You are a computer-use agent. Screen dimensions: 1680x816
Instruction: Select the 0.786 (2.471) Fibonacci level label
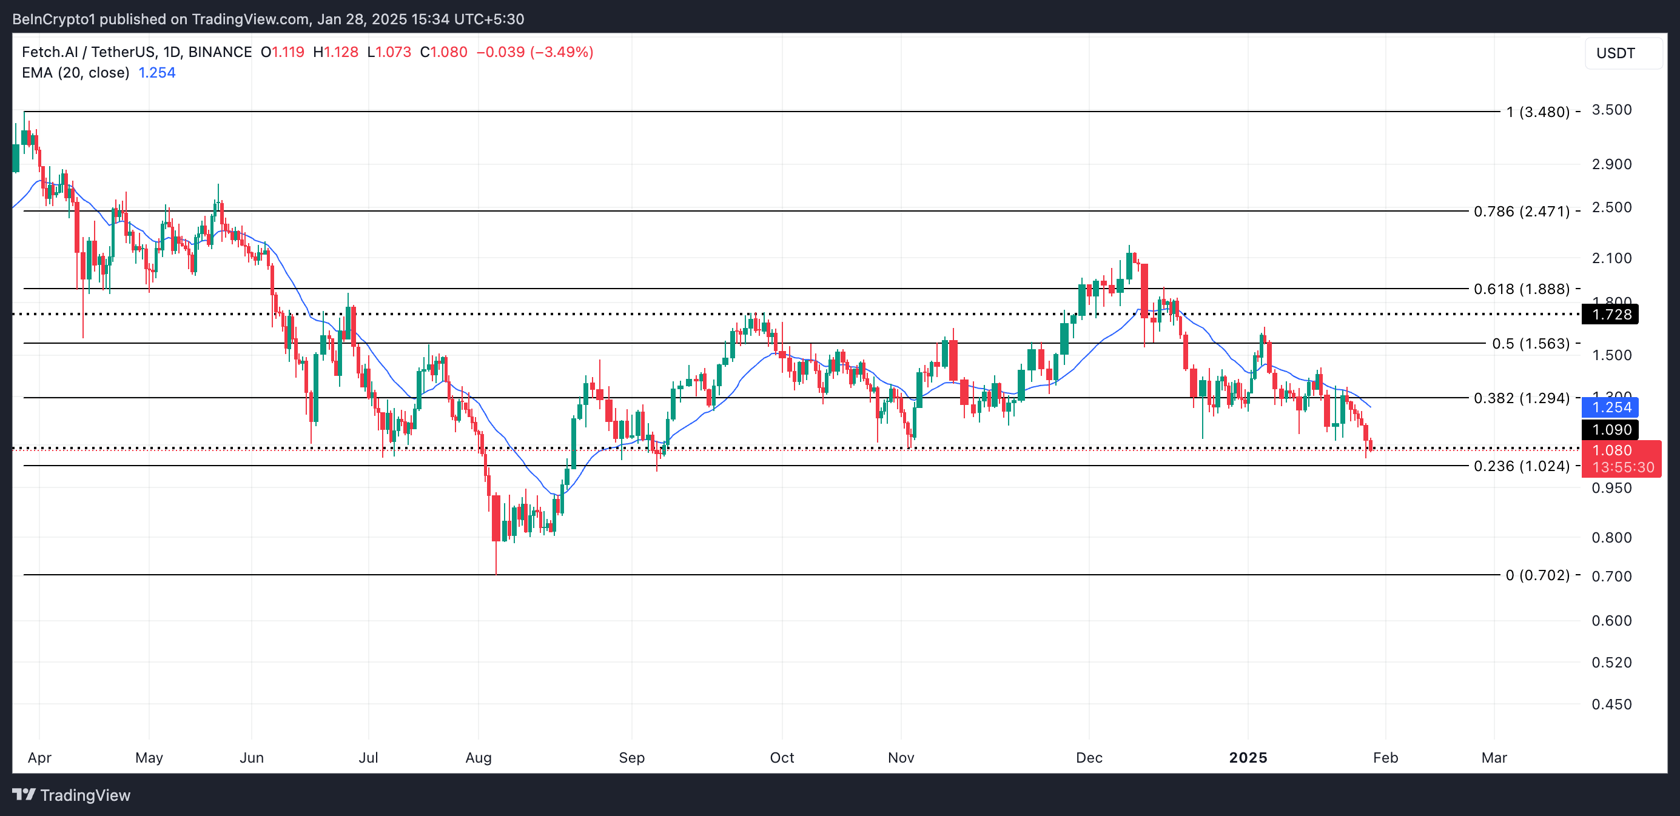pyautogui.click(x=1521, y=211)
